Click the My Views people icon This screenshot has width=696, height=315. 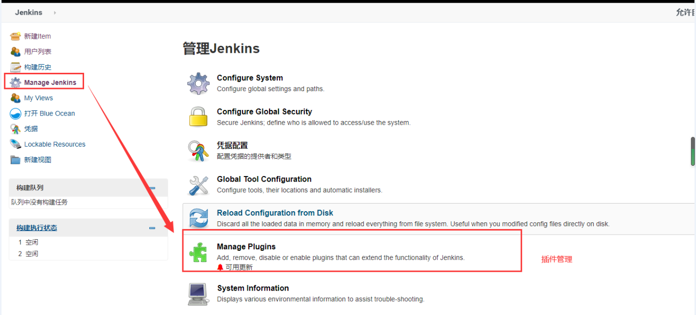pyautogui.click(x=15, y=98)
